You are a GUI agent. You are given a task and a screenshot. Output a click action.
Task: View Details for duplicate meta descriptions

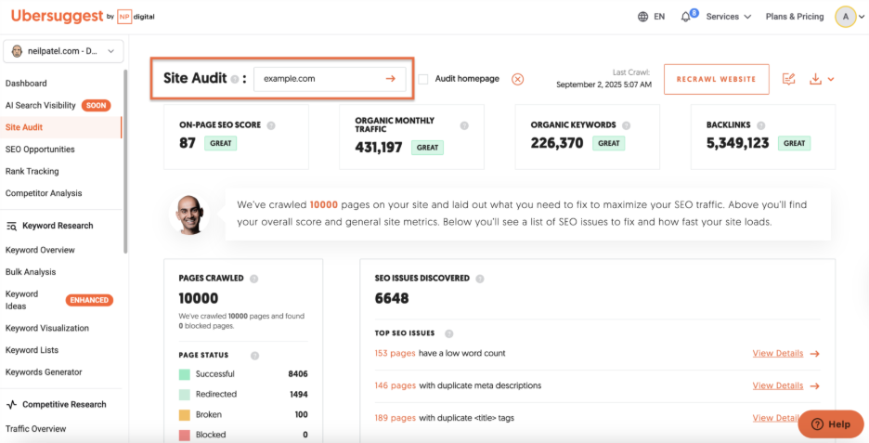click(x=778, y=385)
